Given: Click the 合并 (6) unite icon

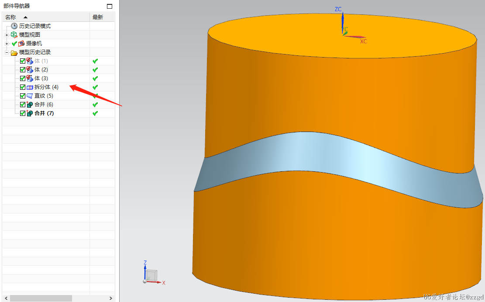Looking at the screenshot, I should click(30, 105).
